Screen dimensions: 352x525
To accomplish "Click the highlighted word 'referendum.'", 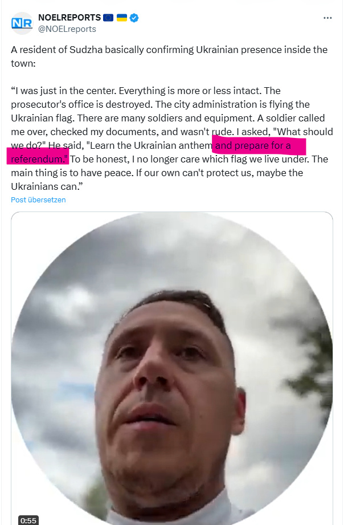I will 39,160.
